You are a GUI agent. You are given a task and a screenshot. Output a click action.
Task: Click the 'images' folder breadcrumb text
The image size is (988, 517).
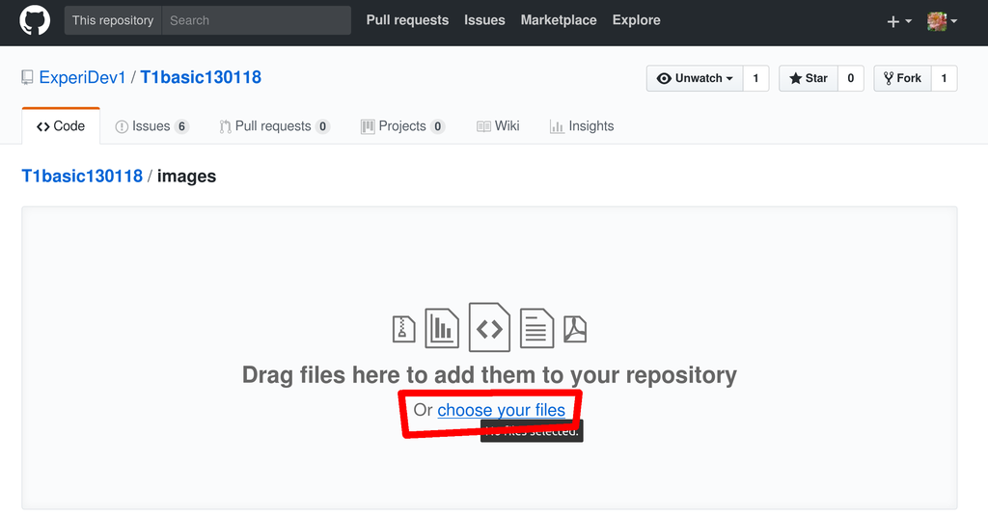[186, 177]
